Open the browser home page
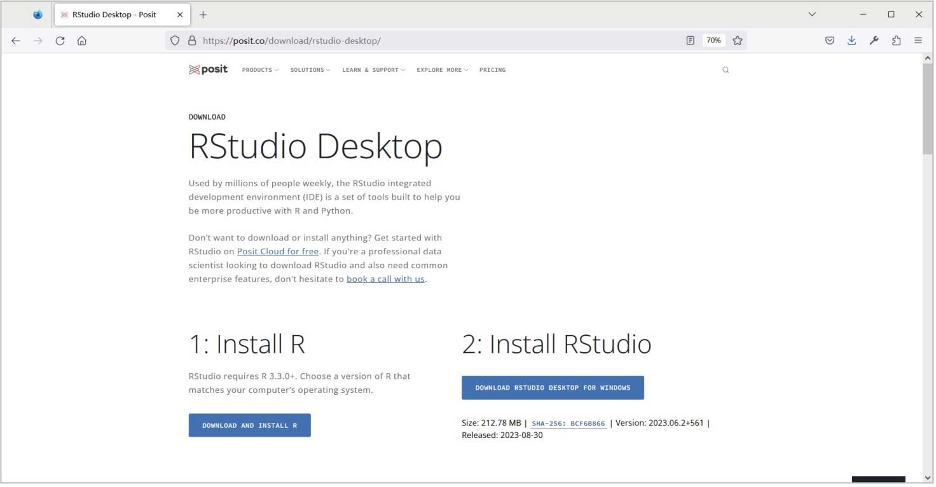This screenshot has width=936, height=487. [81, 41]
